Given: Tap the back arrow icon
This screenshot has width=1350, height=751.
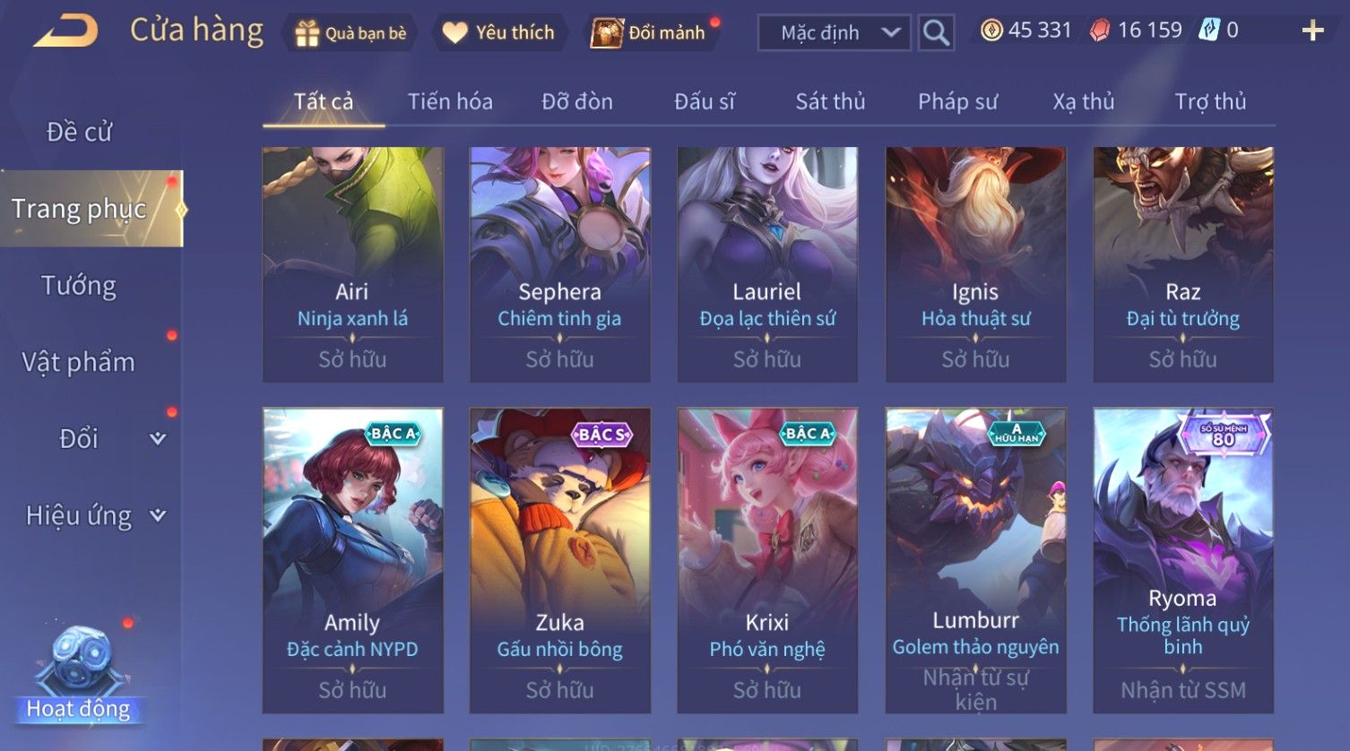Looking at the screenshot, I should pos(65,30).
